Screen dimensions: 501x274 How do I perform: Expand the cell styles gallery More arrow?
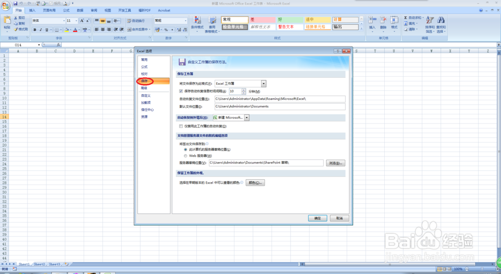(x=361, y=29)
